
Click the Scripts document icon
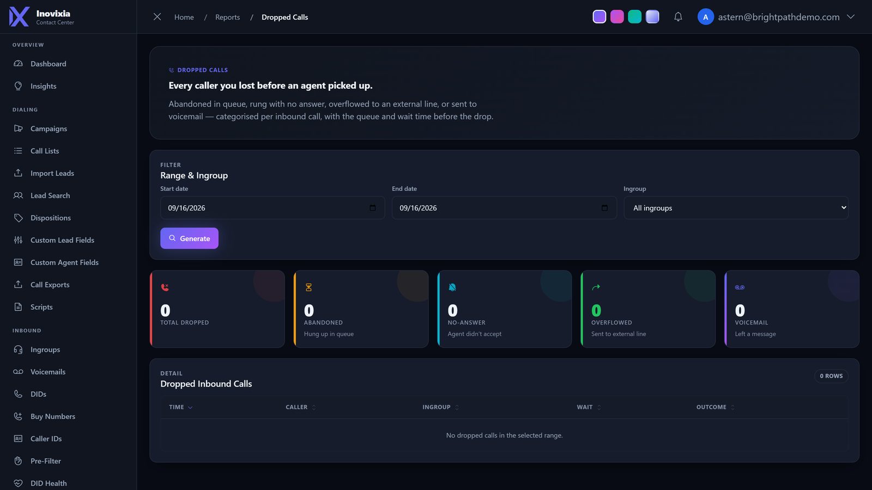pos(18,307)
